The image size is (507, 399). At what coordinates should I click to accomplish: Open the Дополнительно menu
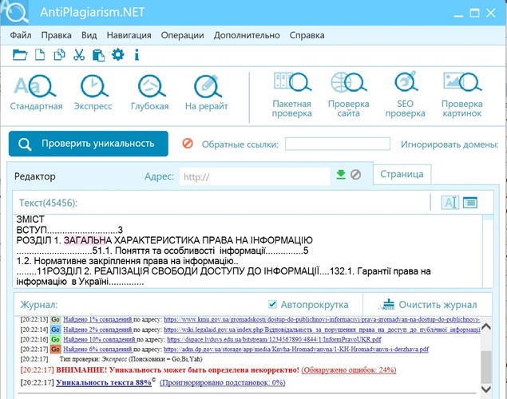(x=247, y=35)
